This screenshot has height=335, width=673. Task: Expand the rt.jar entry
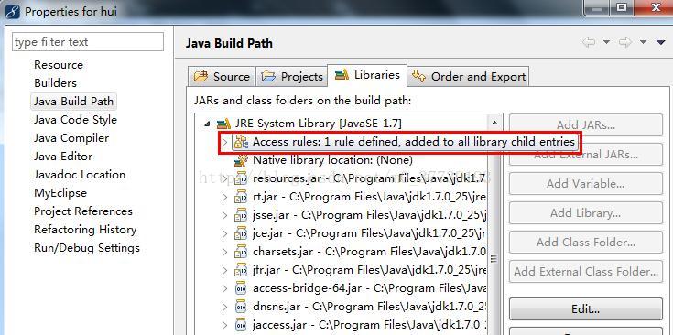(224, 197)
